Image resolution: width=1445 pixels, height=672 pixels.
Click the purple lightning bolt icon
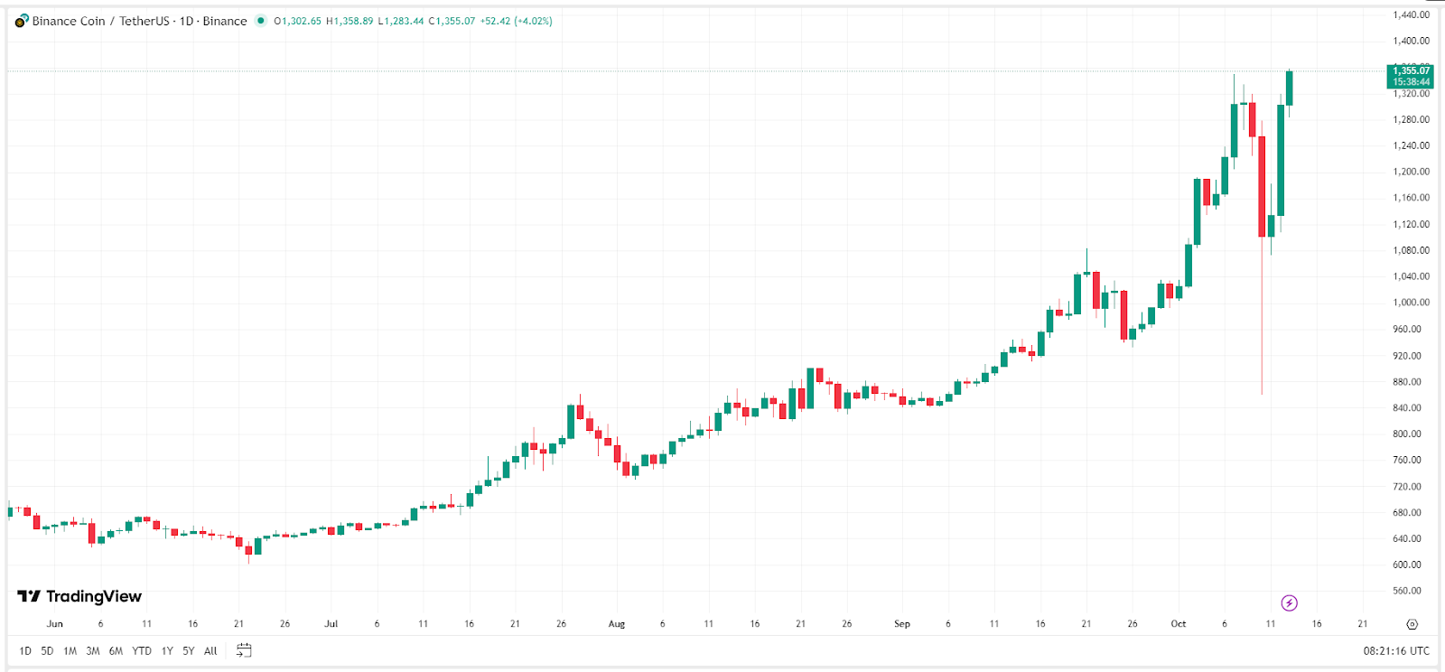pyautogui.click(x=1290, y=602)
